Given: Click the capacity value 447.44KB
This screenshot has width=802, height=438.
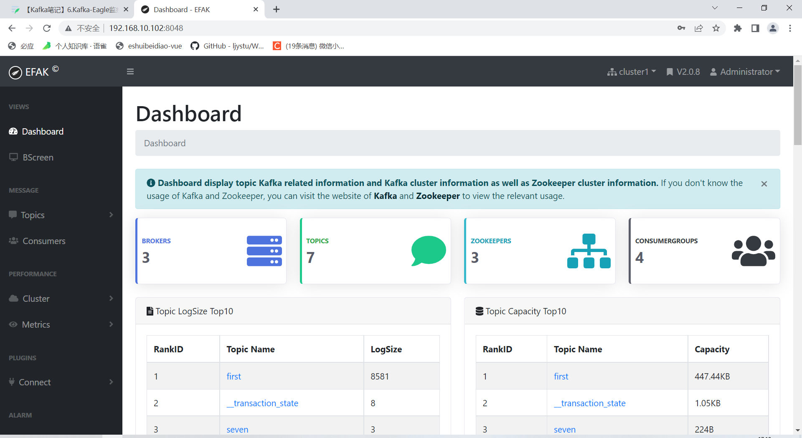Looking at the screenshot, I should point(712,377).
